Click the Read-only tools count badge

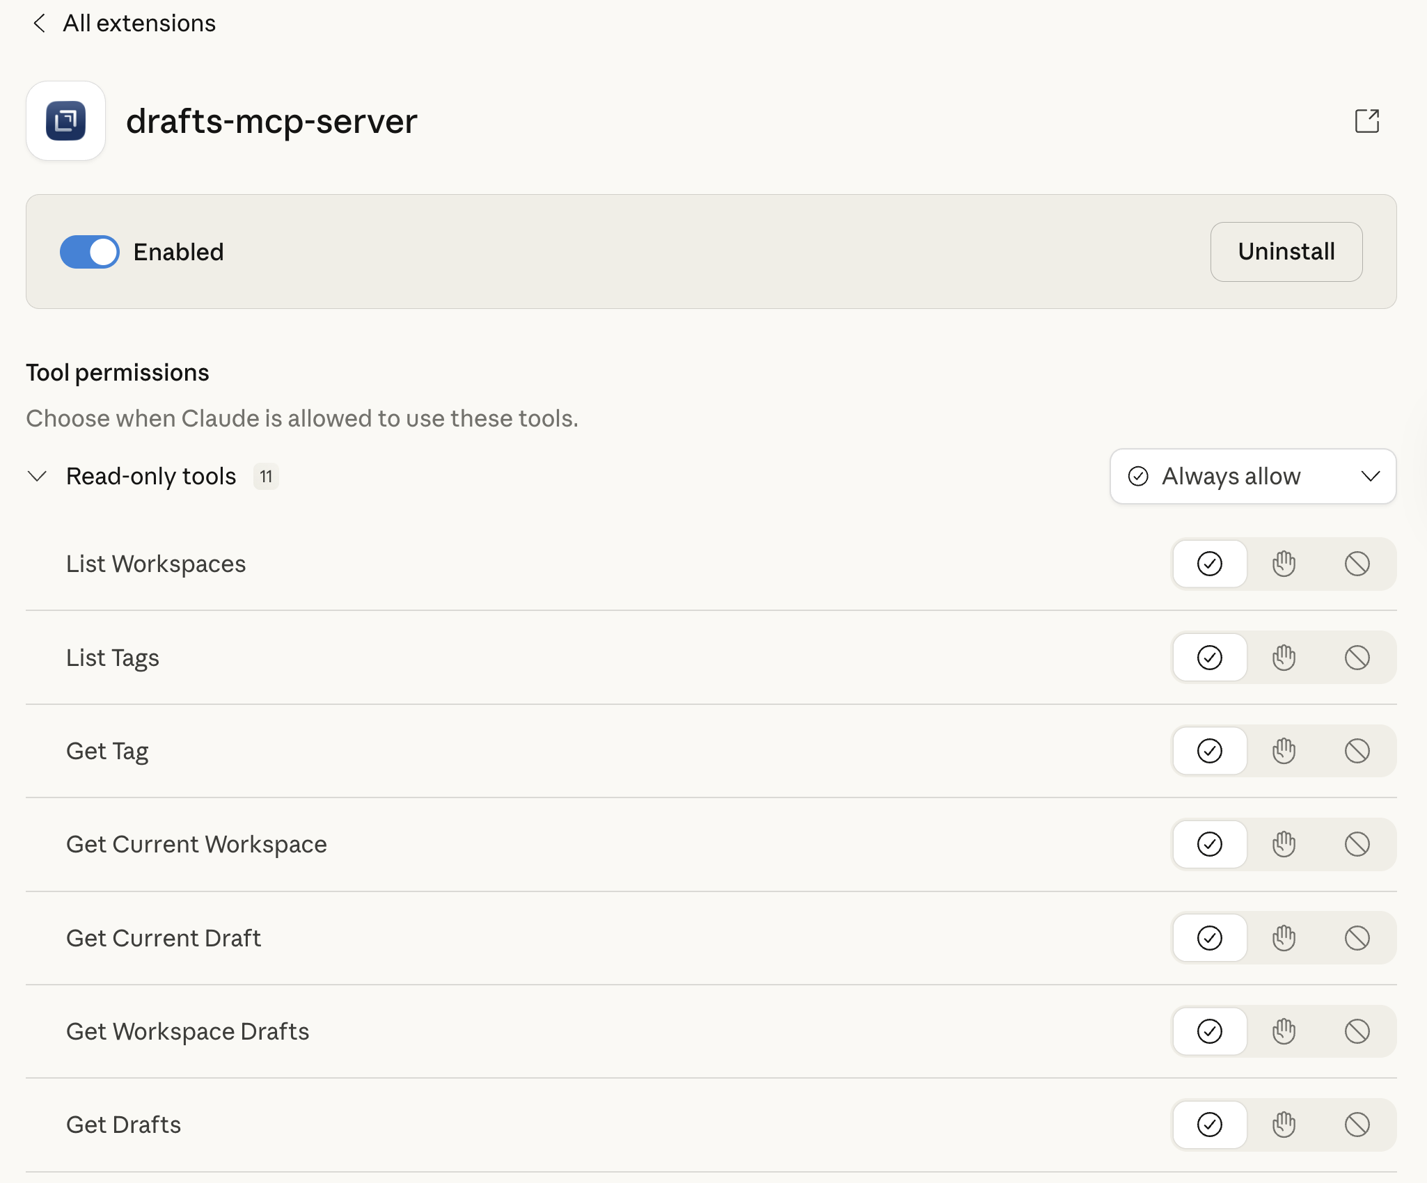click(x=266, y=477)
